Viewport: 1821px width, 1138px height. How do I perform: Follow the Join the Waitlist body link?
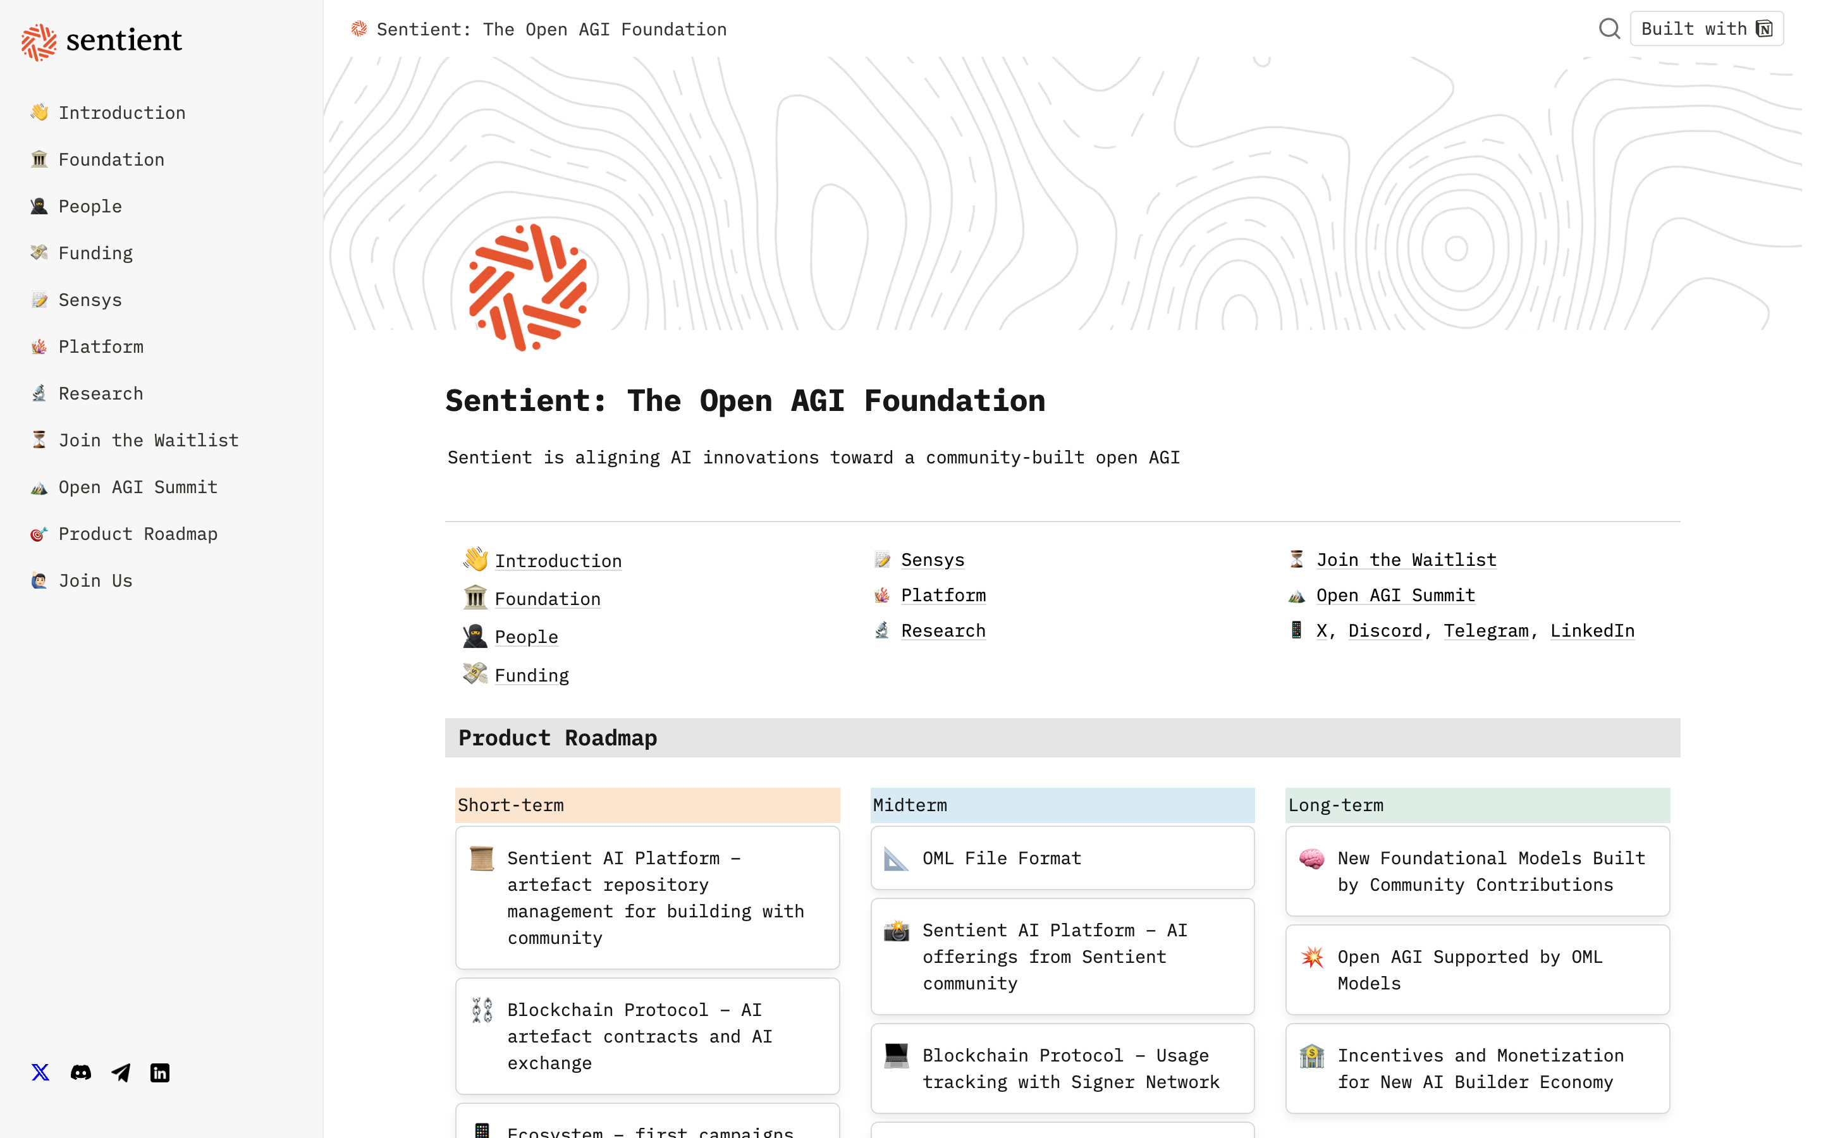click(1406, 560)
